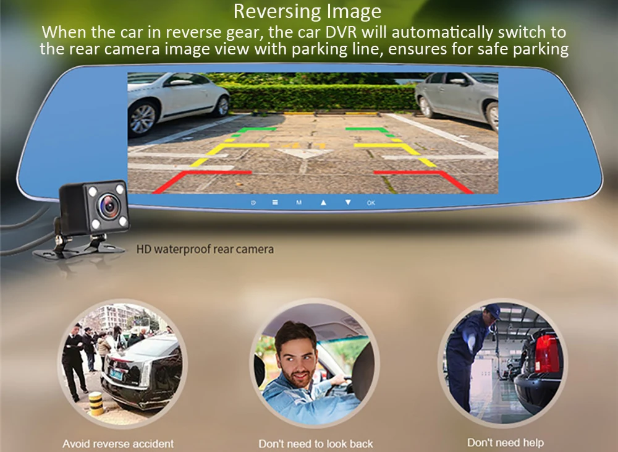Tap the menu icon on the mirror

pos(275,202)
